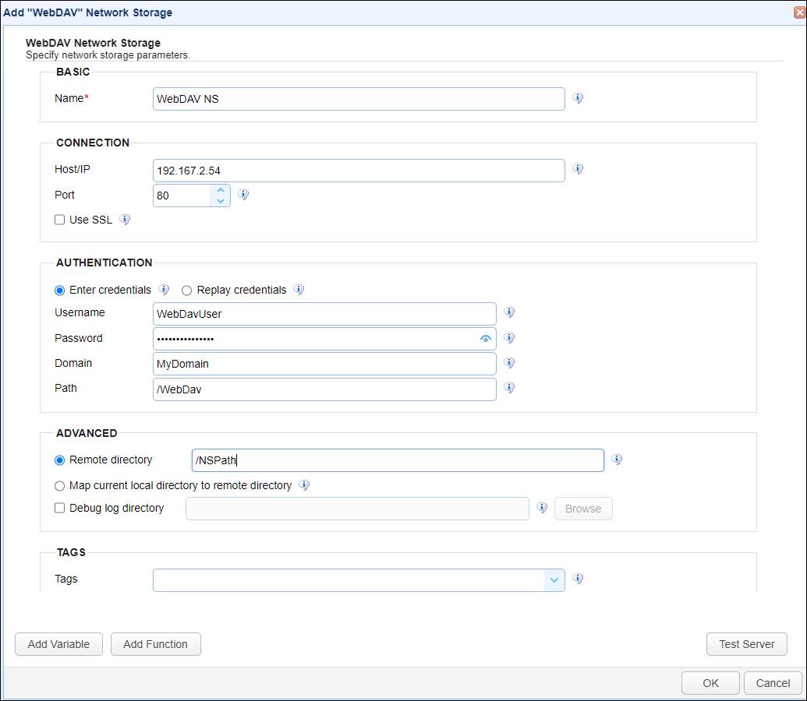Click the Domain field "MyDomain"
The width and height of the screenshot is (807, 701).
coord(324,364)
